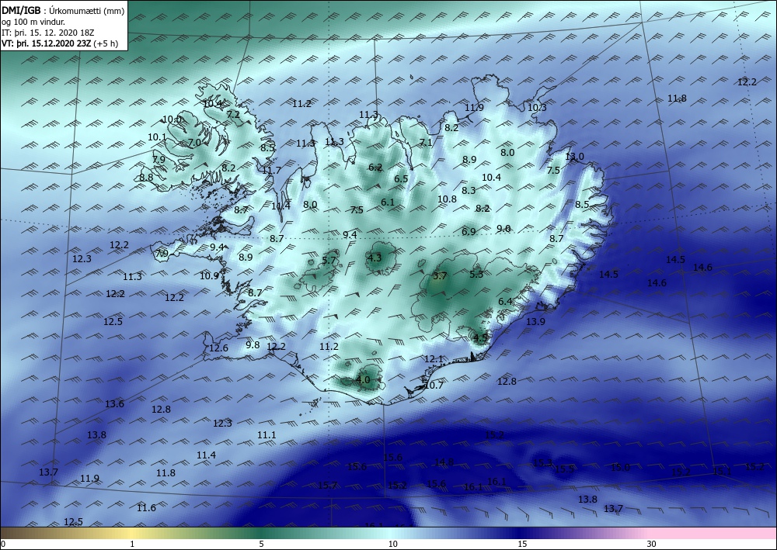The width and height of the screenshot is (777, 550).
Task: Select the map value 10.9
Action: click(x=209, y=276)
